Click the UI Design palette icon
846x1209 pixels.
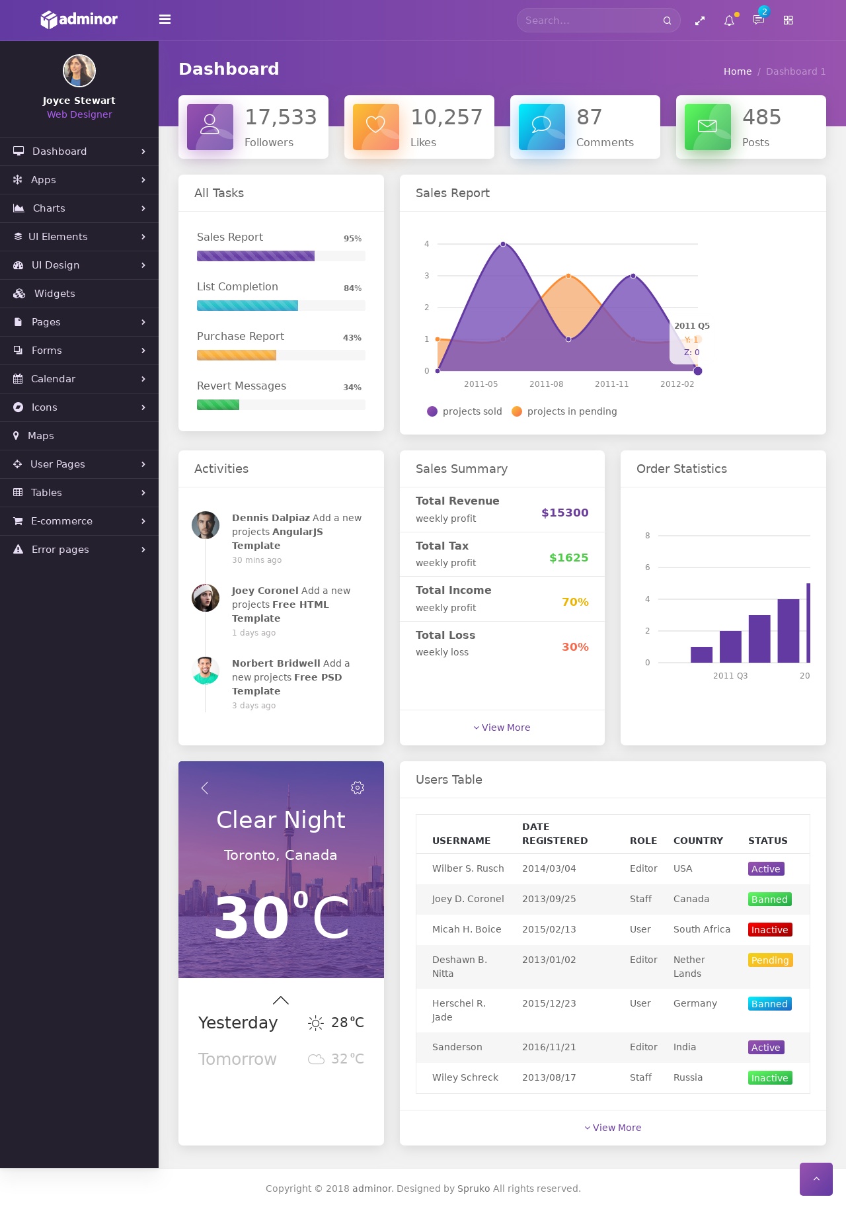coord(19,265)
